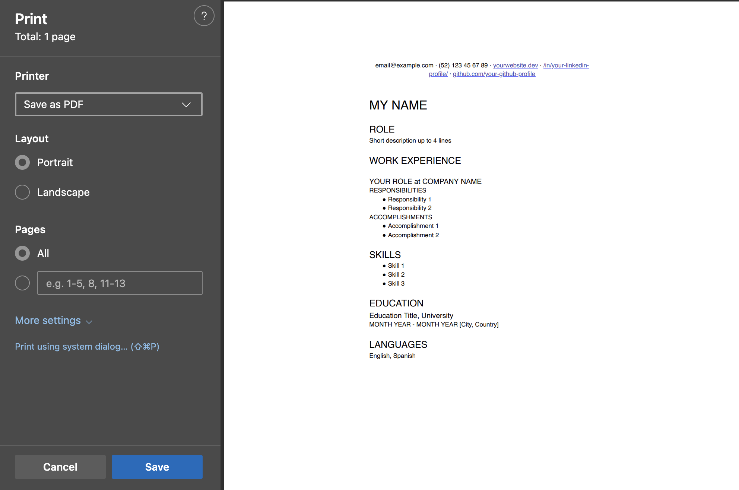Click the help question mark icon
The height and width of the screenshot is (490, 739).
point(204,16)
